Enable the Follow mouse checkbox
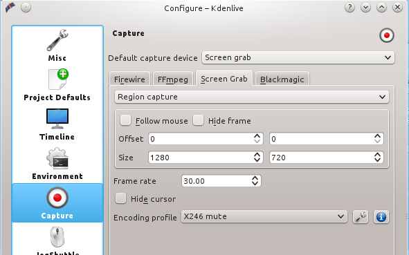 125,121
